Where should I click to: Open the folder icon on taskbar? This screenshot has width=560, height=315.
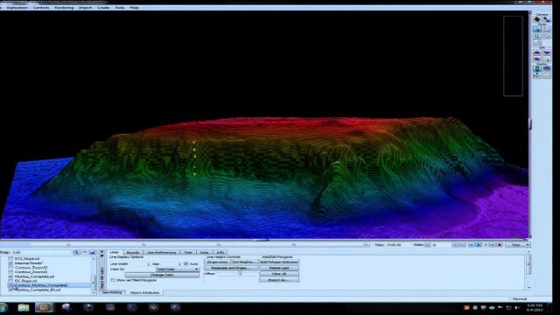pos(24,307)
